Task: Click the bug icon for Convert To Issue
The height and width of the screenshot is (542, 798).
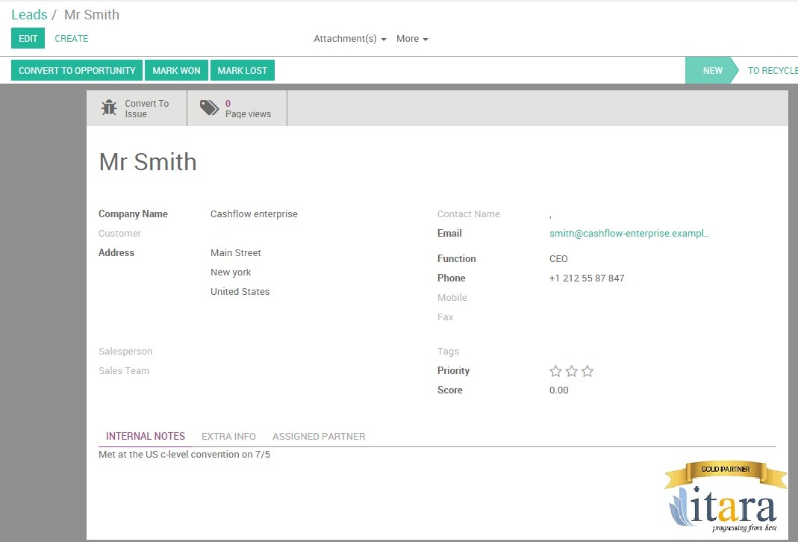Action: 109,108
